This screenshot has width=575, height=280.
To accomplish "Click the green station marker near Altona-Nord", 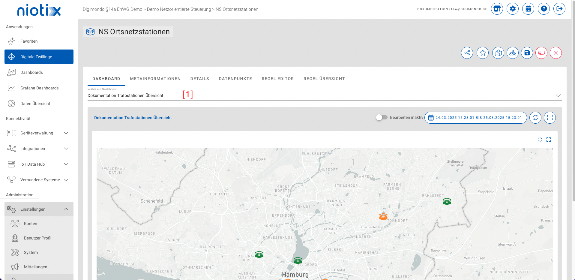I will click(259, 254).
